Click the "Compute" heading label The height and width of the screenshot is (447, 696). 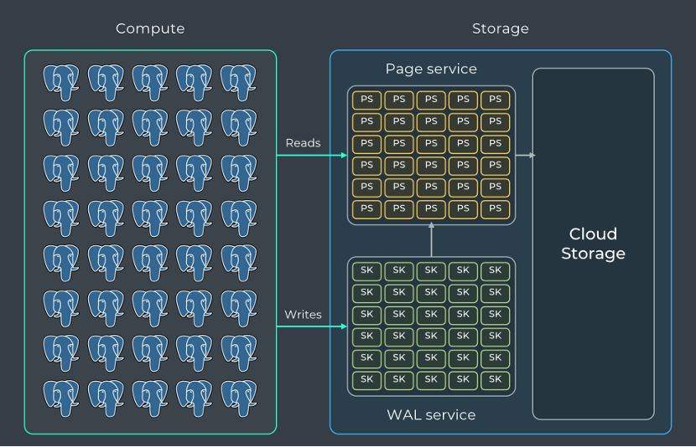150,28
